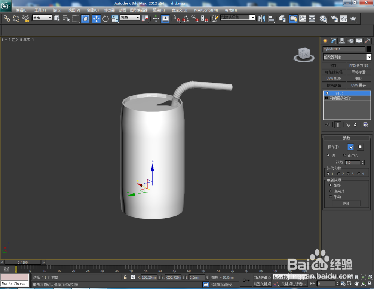
Task: Toggle 3D Snaps icon
Action: pyautogui.click(x=176, y=19)
